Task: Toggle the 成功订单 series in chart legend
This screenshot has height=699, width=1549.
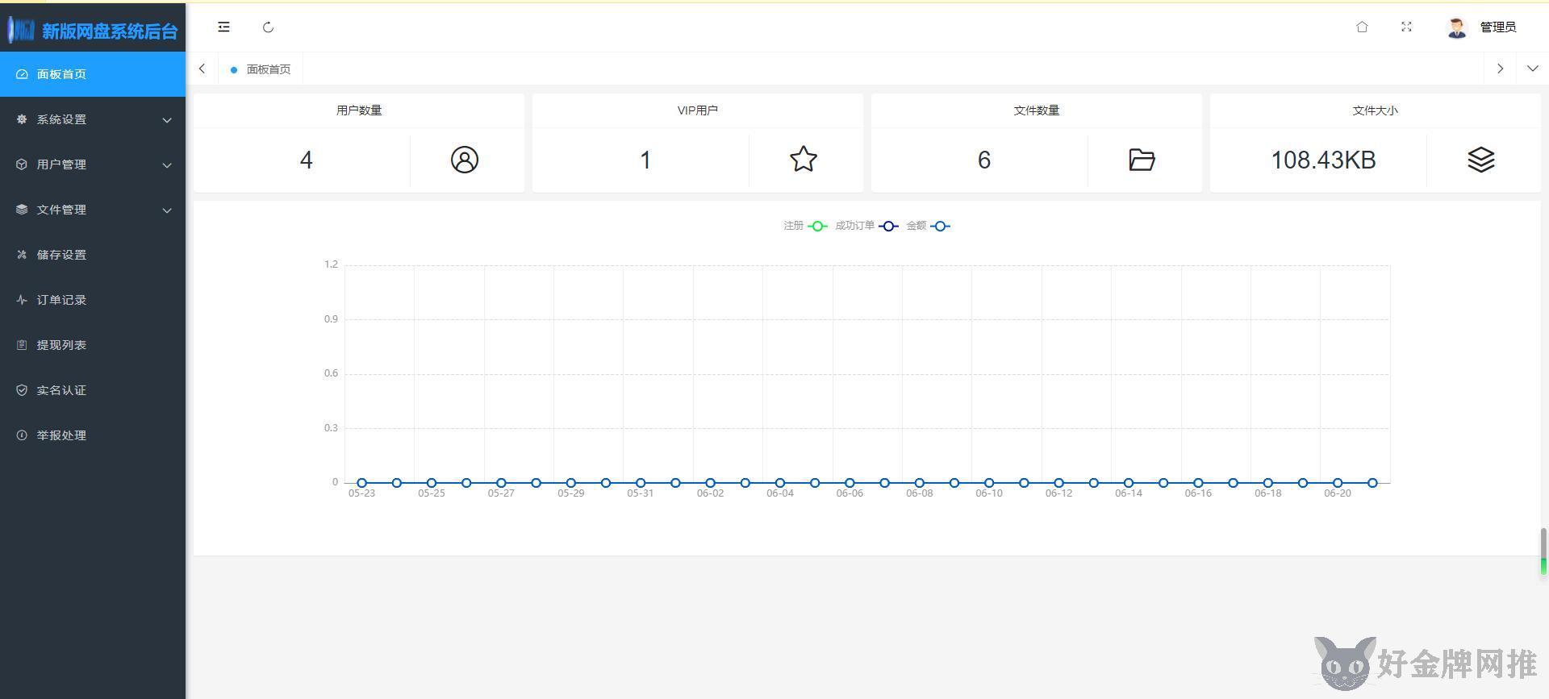Action: (x=866, y=226)
